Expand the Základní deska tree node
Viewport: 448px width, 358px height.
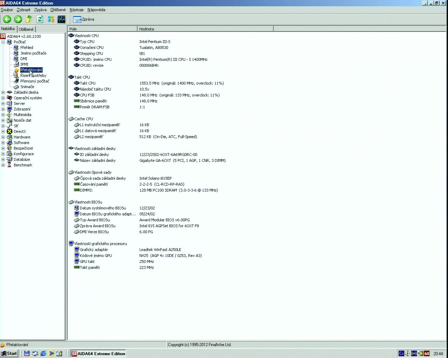(x=3, y=92)
